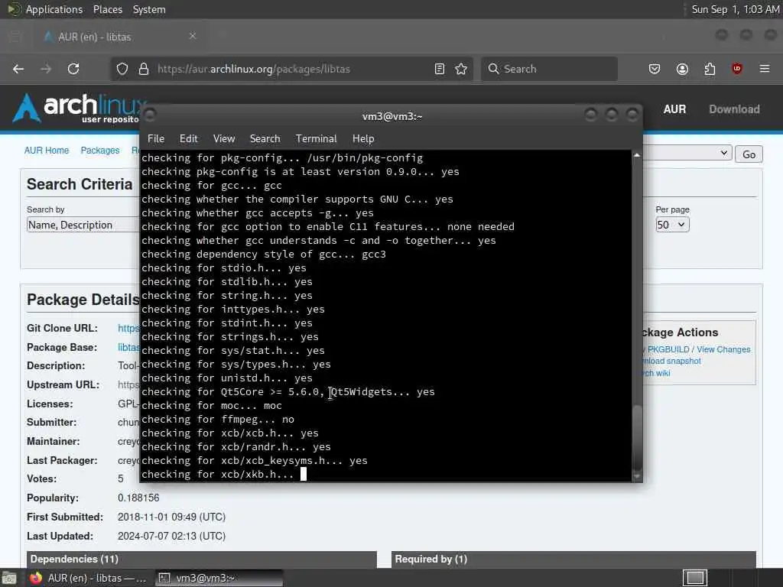Click the show desktop icon in bottom panel

pos(9,578)
